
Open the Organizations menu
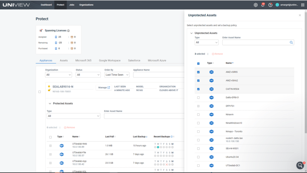point(86,5)
